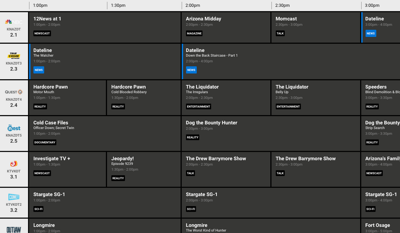Open Longmire airing at 1:00pm
The image size is (400, 233).
(105, 226)
